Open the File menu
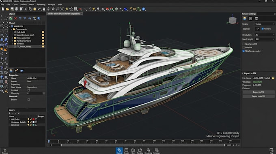276x154 pixels. (2, 4)
